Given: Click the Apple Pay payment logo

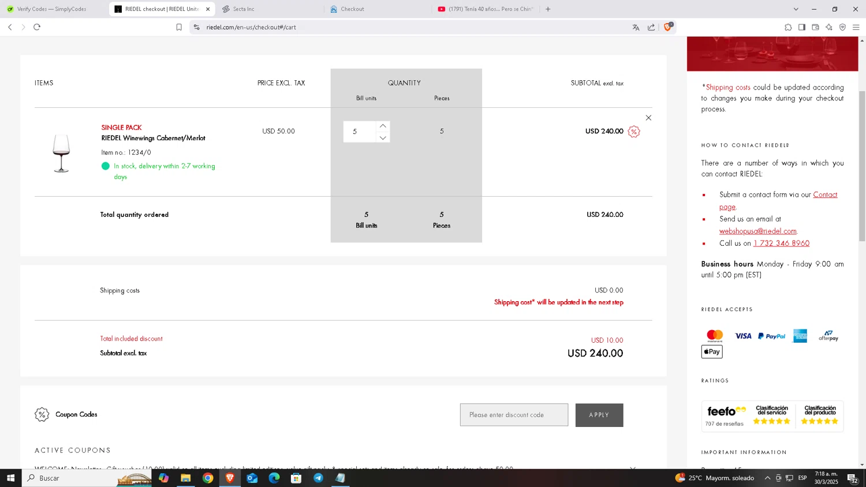Looking at the screenshot, I should tap(712, 351).
